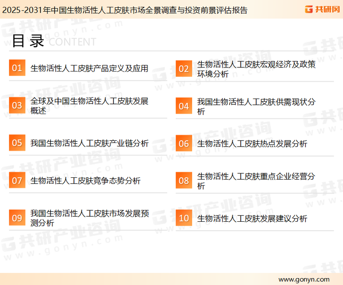
Task: Click the orange 08 number badge
Action: pyautogui.click(x=184, y=181)
